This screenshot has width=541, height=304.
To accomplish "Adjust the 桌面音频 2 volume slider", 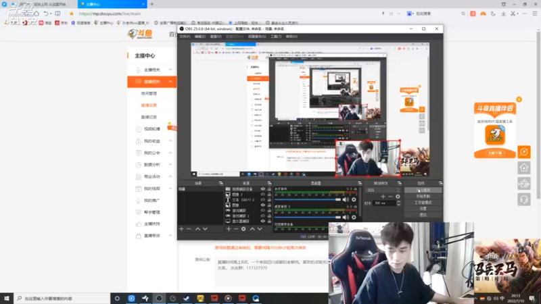I will (x=308, y=217).
